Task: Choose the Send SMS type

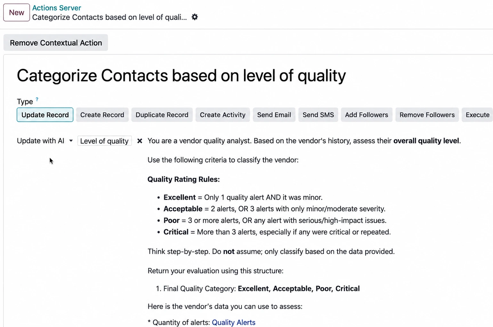Action: (318, 115)
